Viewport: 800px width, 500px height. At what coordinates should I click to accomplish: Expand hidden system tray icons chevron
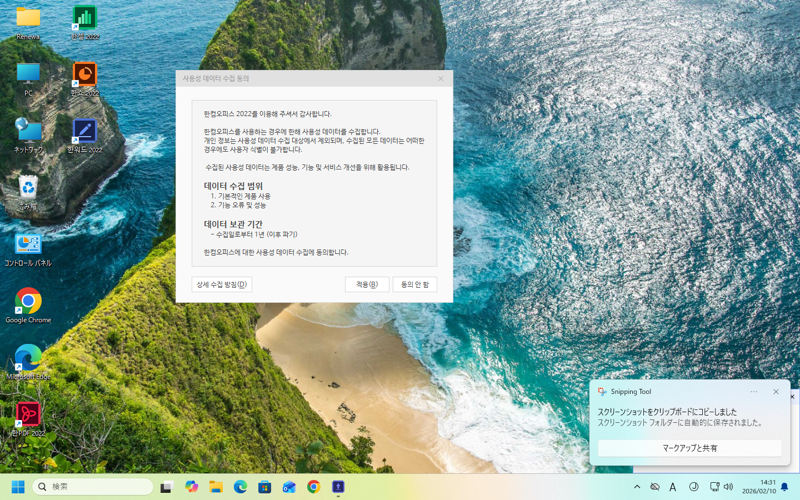637,487
